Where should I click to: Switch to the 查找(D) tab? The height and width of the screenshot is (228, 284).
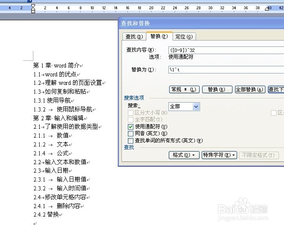pos(134,37)
